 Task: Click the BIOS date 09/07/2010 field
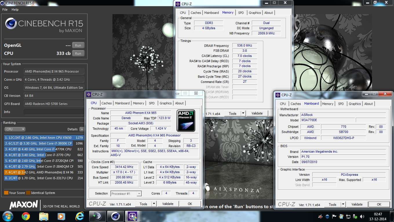[343, 162]
